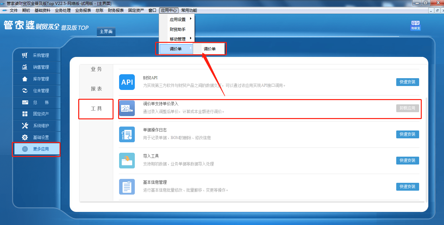Click the 基础设置 sidebar label
The image size is (444, 225).
tap(41, 137)
